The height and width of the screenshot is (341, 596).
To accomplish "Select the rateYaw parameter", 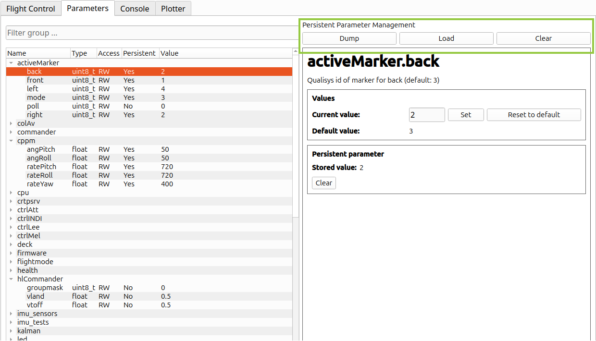I will point(149,184).
